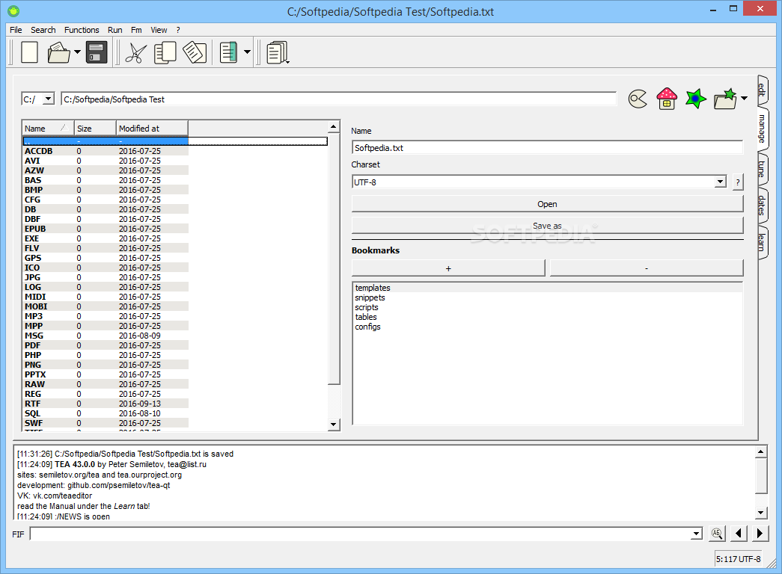This screenshot has width=782, height=574.
Task: Switch to the dates side tab
Action: [x=763, y=206]
